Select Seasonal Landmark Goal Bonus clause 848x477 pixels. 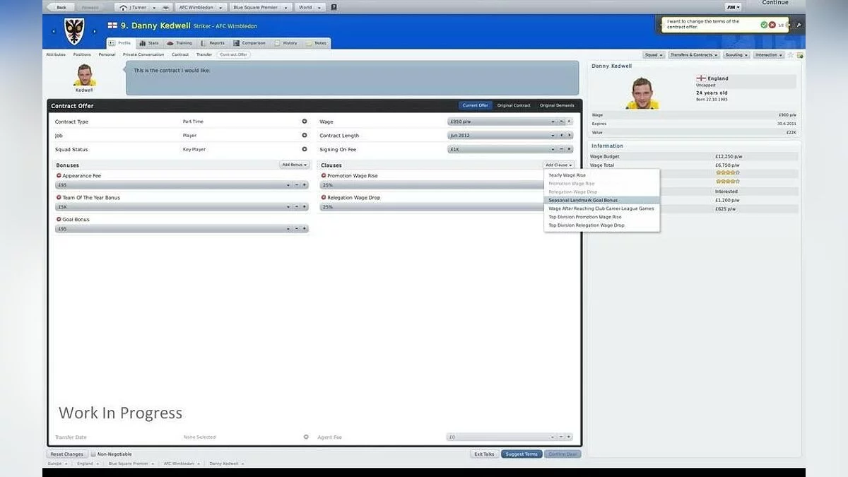tap(583, 200)
